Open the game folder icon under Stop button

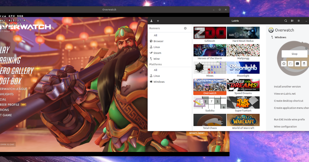click(290, 64)
